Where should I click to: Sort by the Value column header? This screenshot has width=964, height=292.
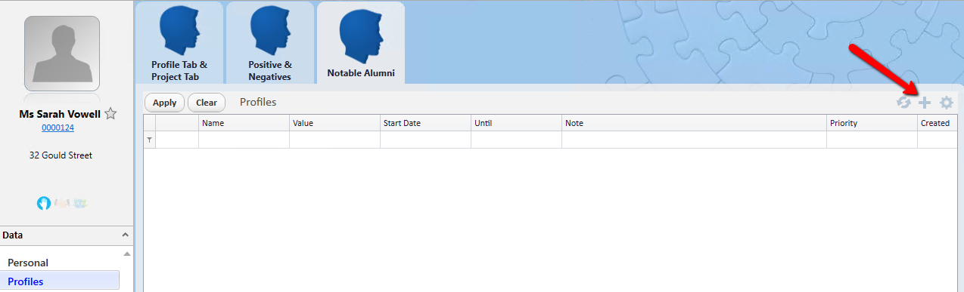click(334, 123)
